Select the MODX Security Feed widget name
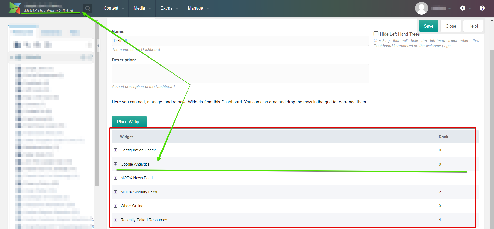 pyautogui.click(x=139, y=192)
